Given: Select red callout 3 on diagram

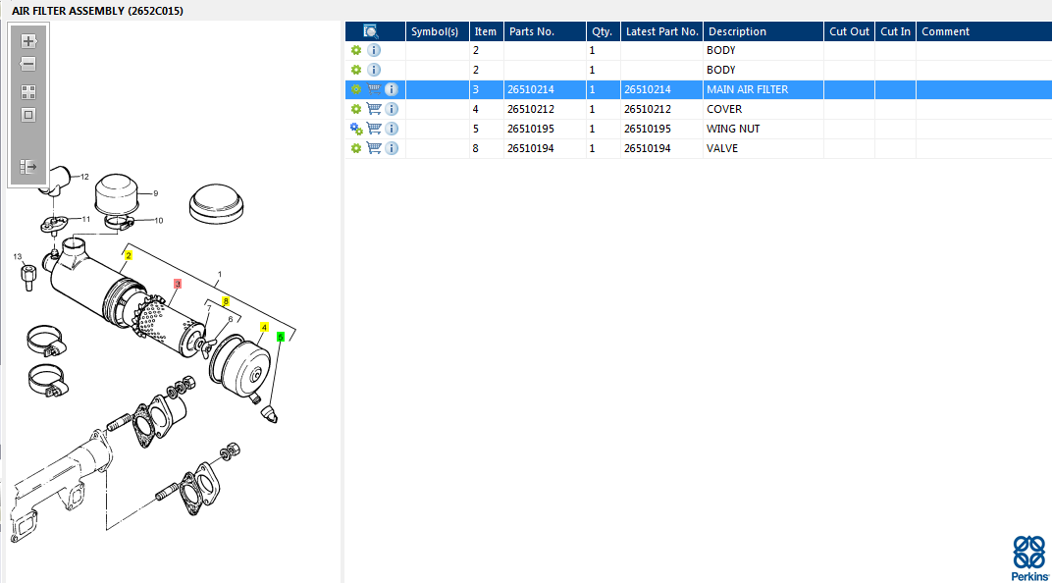Looking at the screenshot, I should click(x=177, y=284).
